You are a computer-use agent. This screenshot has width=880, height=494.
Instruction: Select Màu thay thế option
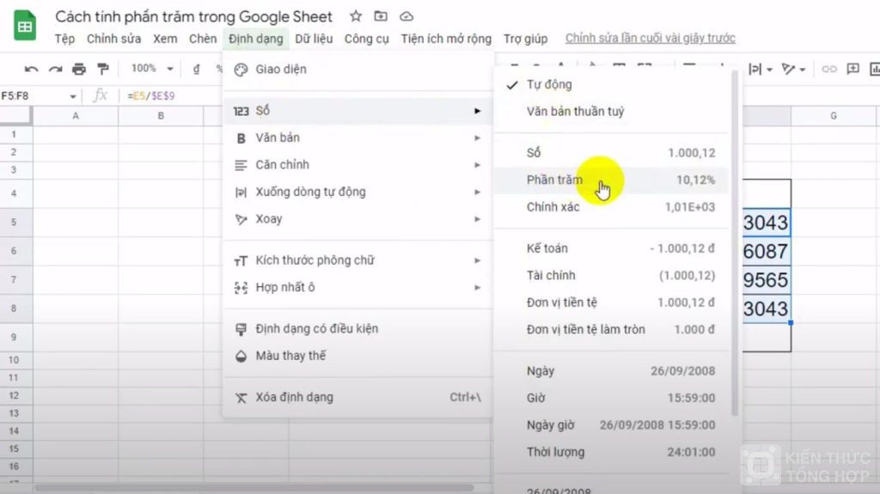tap(358, 356)
